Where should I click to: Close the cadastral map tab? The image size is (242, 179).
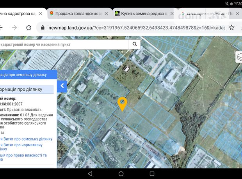(x=41, y=14)
